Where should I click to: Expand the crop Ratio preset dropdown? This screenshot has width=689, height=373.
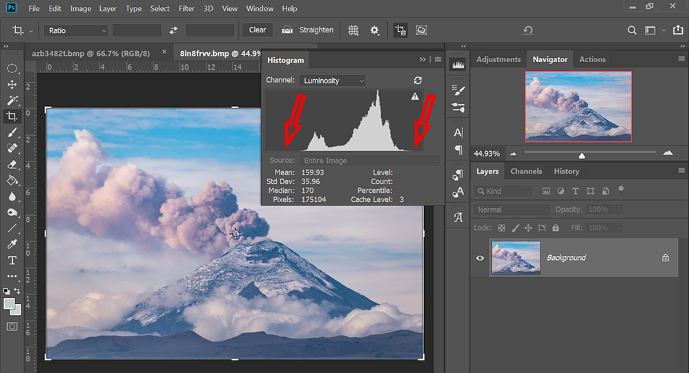(76, 30)
